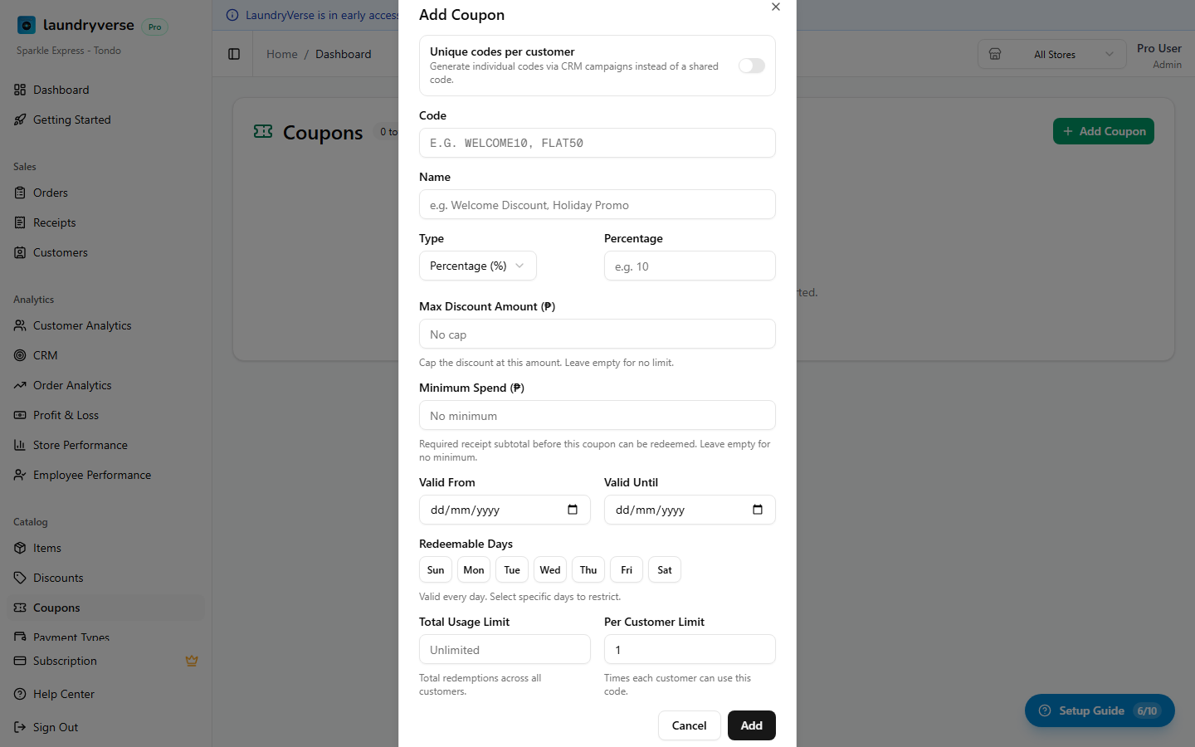Open Dashboard in the sidebar
Image resolution: width=1195 pixels, height=747 pixels.
pyautogui.click(x=105, y=90)
